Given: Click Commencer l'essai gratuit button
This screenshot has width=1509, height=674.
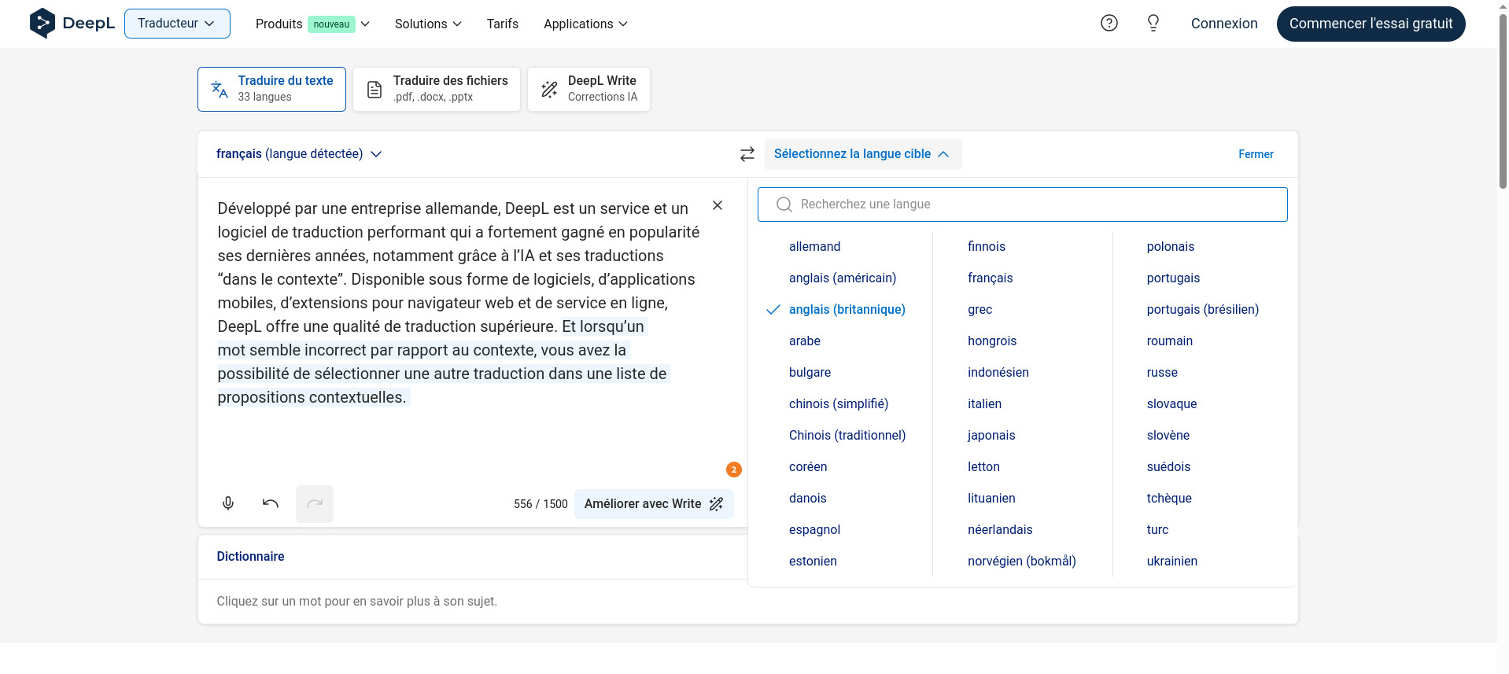Looking at the screenshot, I should [x=1371, y=24].
